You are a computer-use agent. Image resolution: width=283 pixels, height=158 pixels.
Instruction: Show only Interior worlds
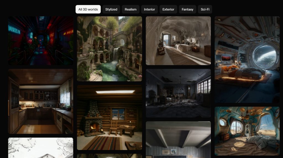coord(149,9)
